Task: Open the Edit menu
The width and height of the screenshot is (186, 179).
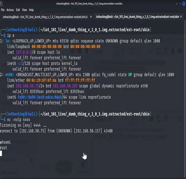Action: [x=18, y=10]
